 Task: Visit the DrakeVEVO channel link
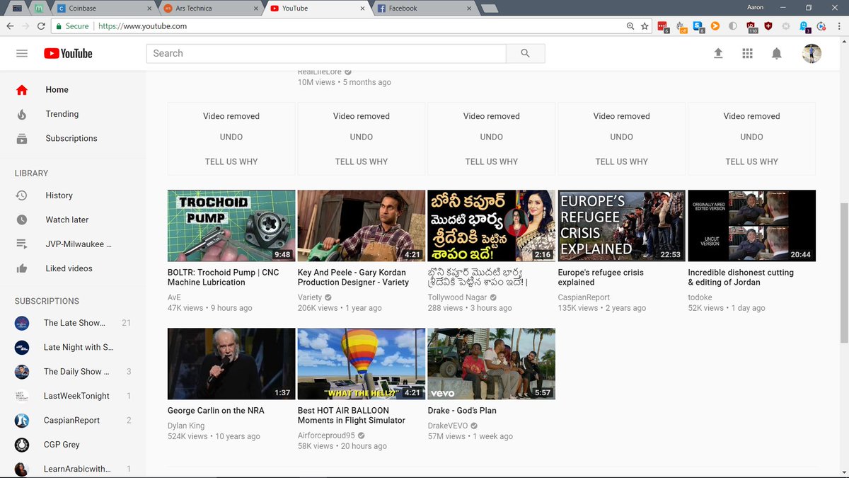point(447,426)
